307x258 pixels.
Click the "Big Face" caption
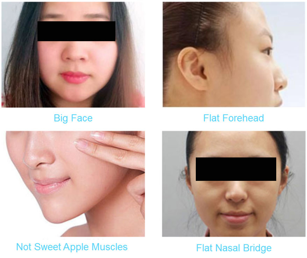73,118
